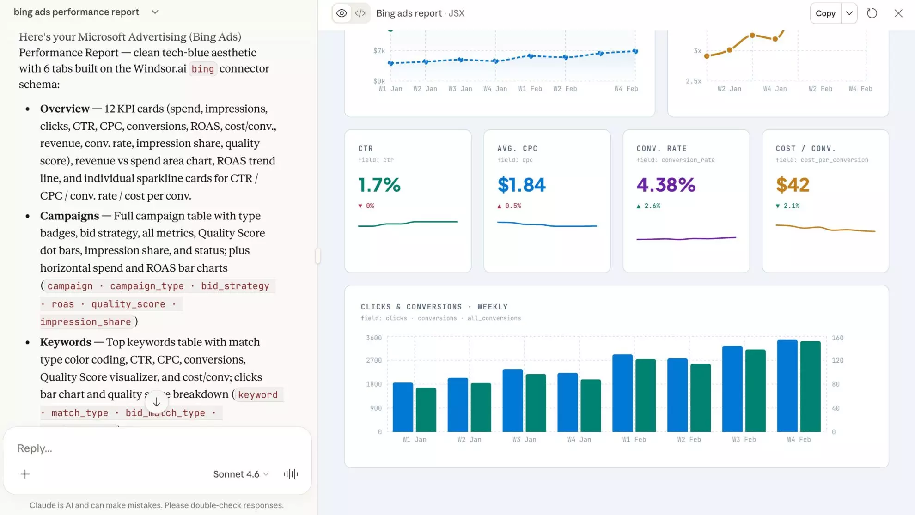Click the CTR sparkline chart
915x515 pixels.
(x=408, y=224)
